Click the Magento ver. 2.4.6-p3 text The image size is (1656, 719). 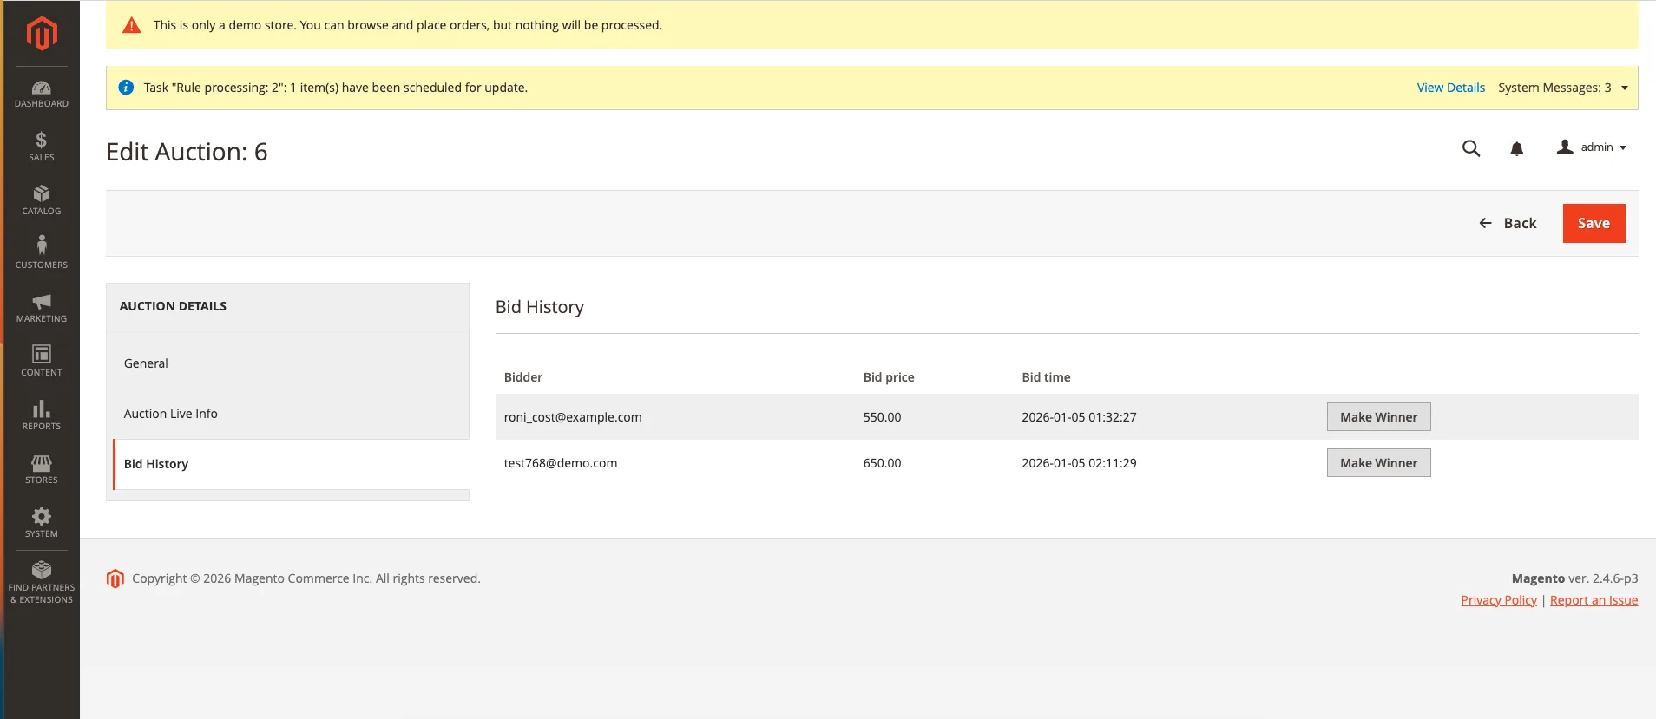(1574, 578)
